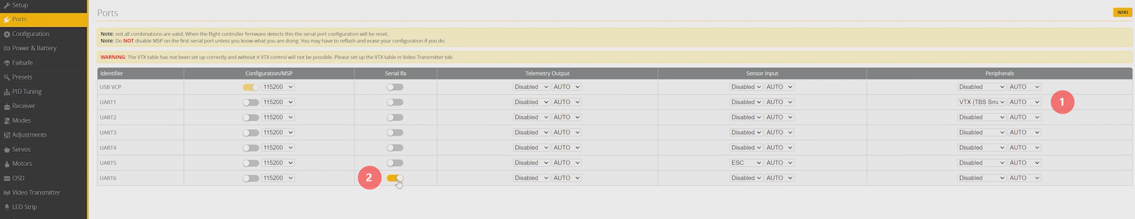Click the Motors icon in sidebar
This screenshot has width=1135, height=219.
pos(7,164)
